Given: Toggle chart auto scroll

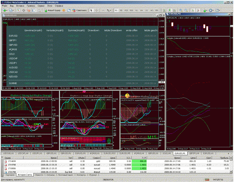Looking at the screenshot, I should [193, 10].
